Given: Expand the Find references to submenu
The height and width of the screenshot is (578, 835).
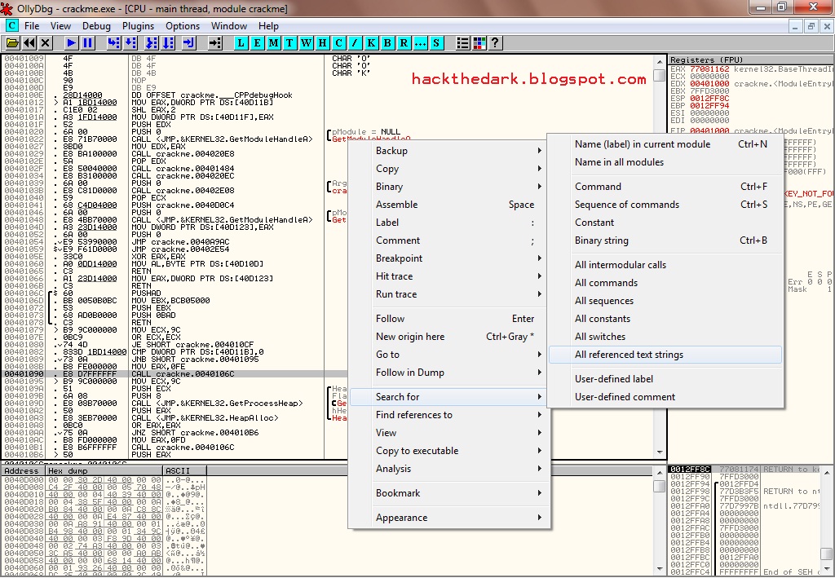Looking at the screenshot, I should (x=449, y=415).
